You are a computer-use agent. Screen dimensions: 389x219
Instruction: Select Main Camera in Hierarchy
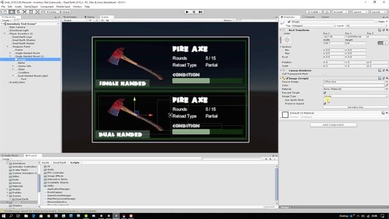pos(18,27)
